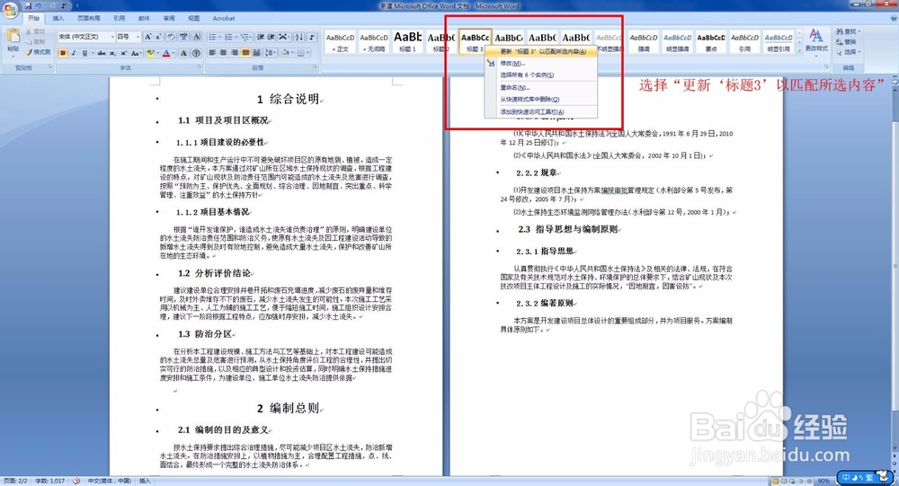Toggle center alignment
899x486 pixels.
(223, 53)
